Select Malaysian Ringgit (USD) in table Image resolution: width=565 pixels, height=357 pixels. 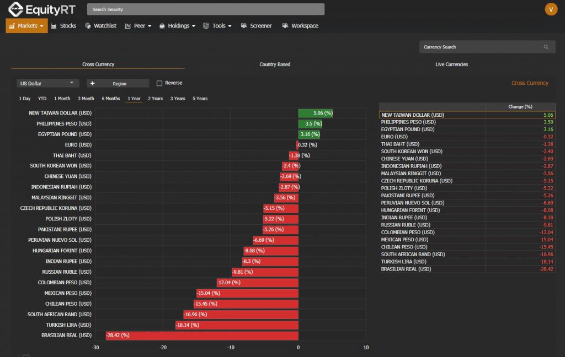click(x=467, y=174)
